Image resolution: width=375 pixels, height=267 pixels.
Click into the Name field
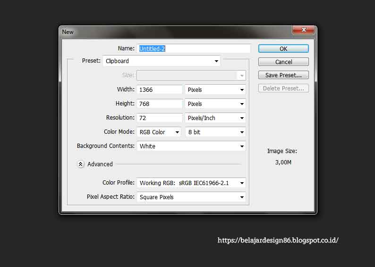(x=194, y=49)
